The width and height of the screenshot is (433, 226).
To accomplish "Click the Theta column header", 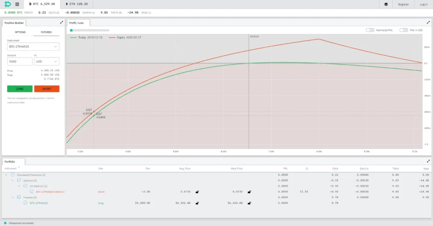I will coord(396,168).
